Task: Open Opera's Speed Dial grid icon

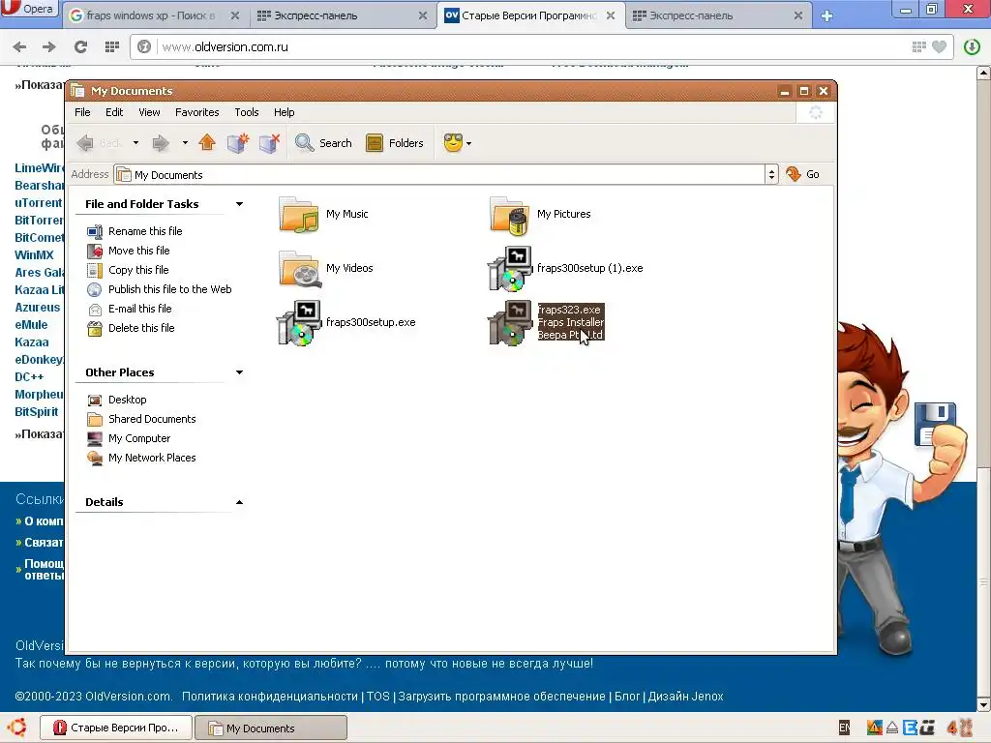Action: [x=112, y=46]
